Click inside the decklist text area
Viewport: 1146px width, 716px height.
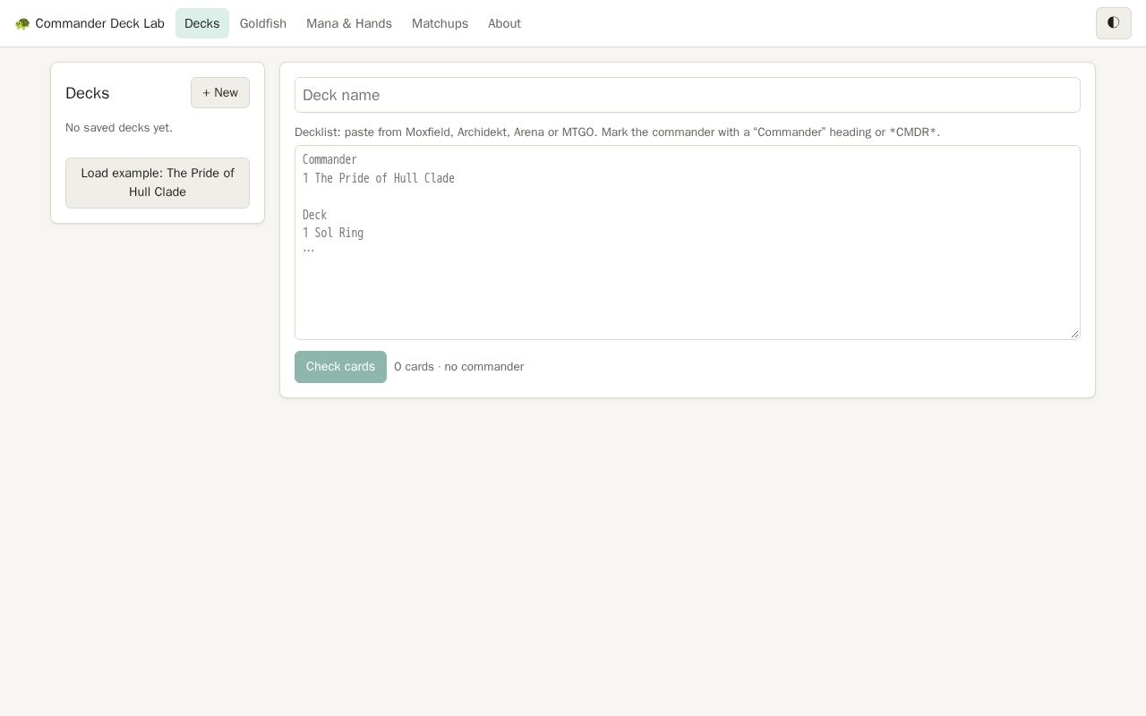[688, 243]
